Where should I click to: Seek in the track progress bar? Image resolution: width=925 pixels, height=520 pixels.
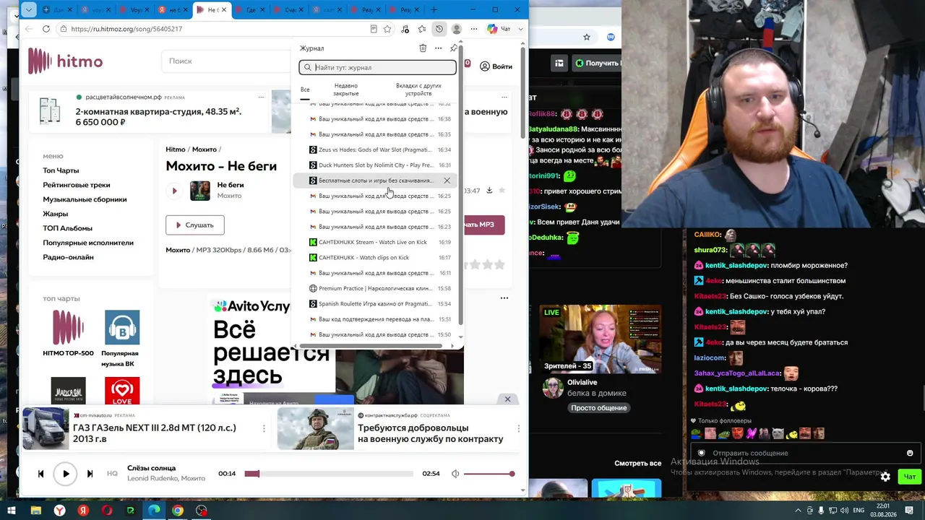[329, 474]
